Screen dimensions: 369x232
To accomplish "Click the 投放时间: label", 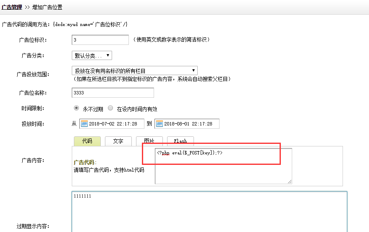I will pyautogui.click(x=33, y=124).
